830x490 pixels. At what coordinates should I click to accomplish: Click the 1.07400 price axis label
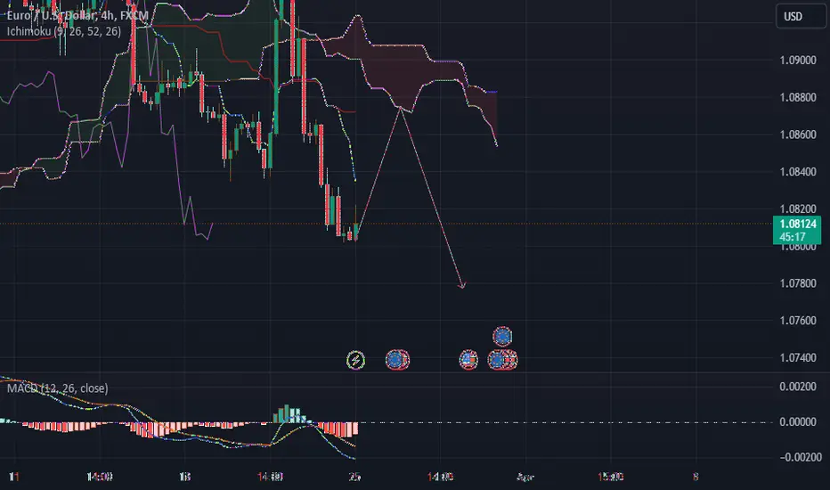coord(798,357)
